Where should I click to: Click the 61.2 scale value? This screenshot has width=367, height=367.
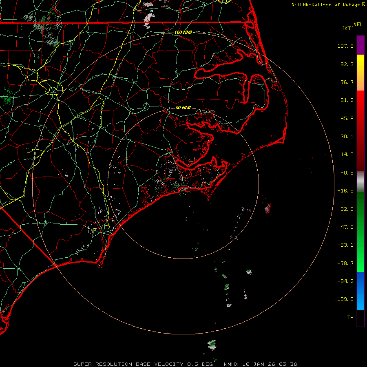[x=347, y=100]
